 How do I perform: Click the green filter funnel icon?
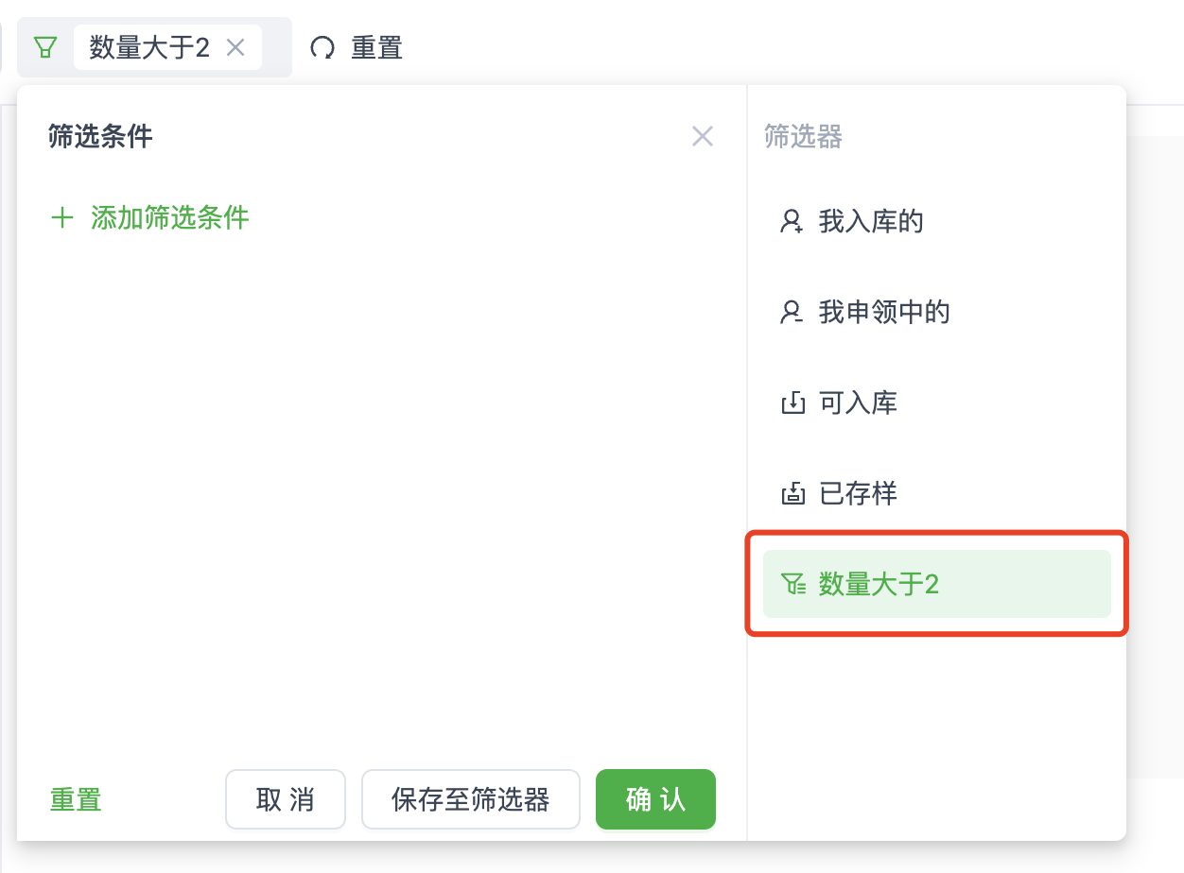[x=44, y=46]
